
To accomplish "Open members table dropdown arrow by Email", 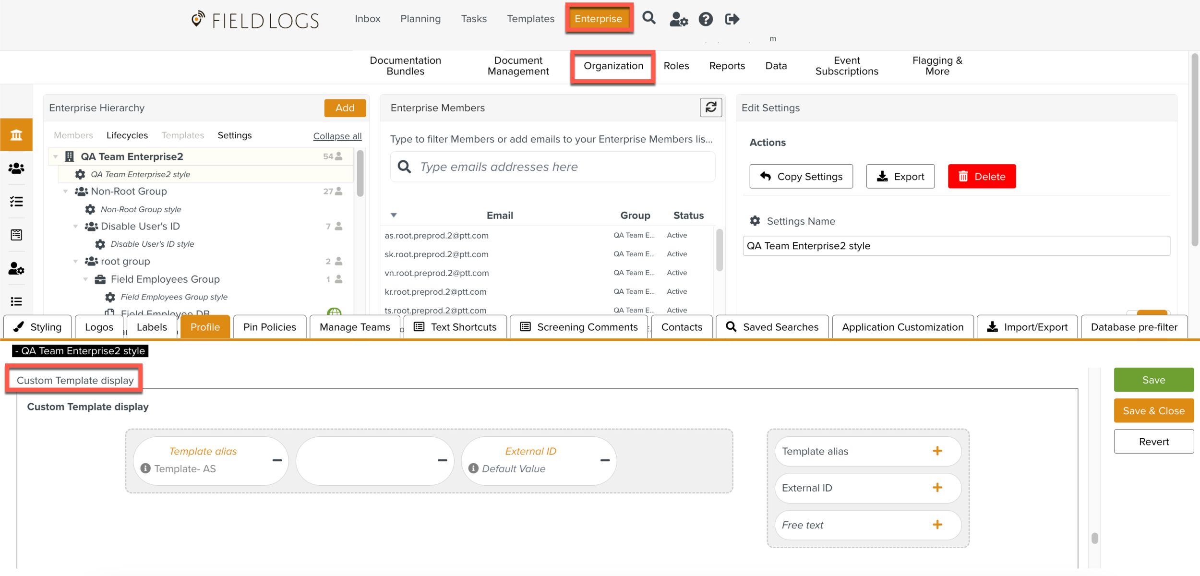I will coord(394,215).
